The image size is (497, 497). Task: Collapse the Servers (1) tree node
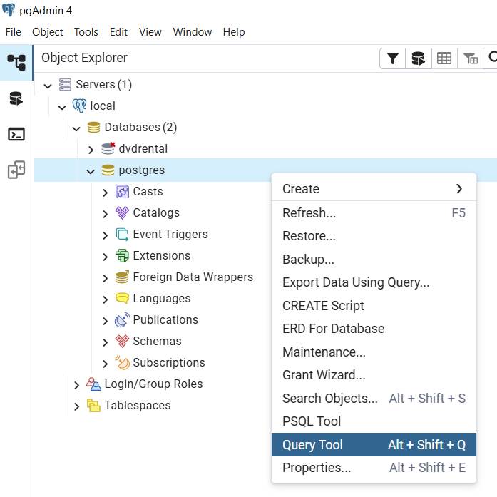click(x=48, y=86)
